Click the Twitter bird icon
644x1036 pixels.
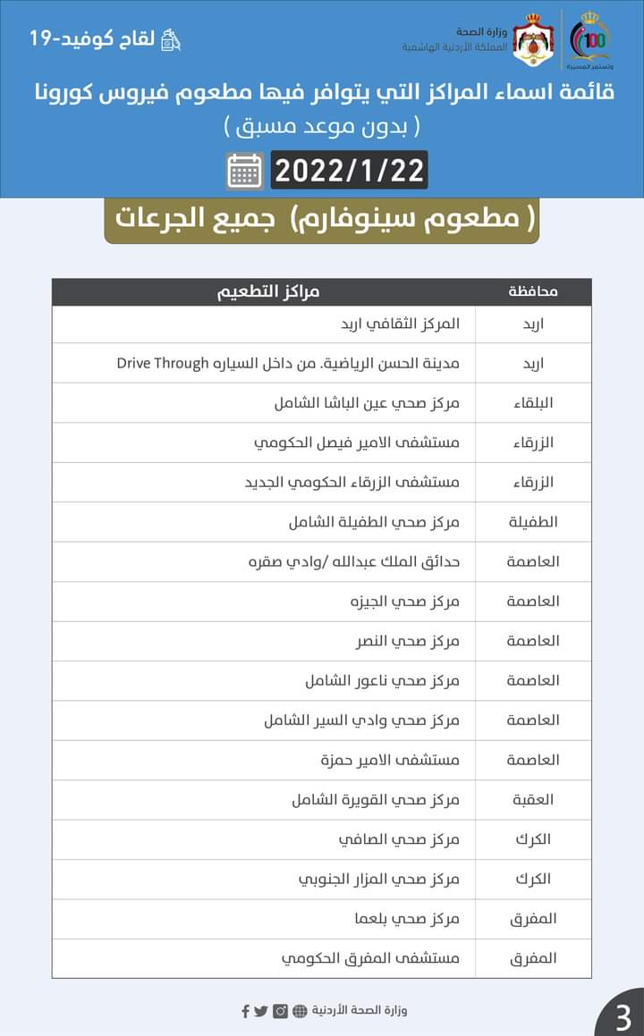(260, 1011)
